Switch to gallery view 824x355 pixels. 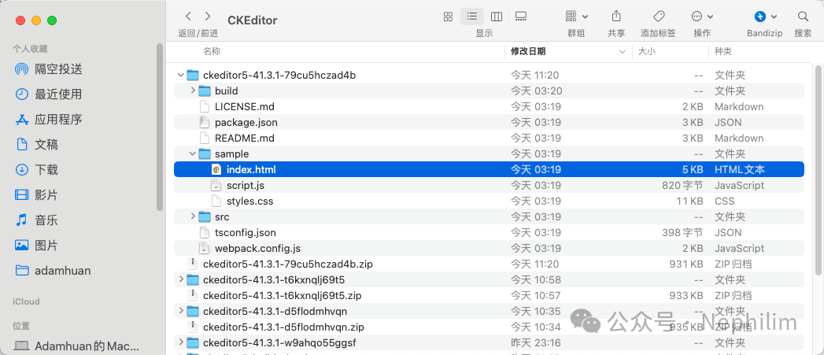521,17
